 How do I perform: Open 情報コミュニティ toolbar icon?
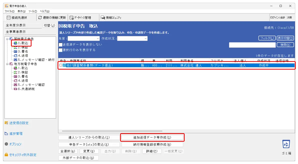[x=103, y=18]
